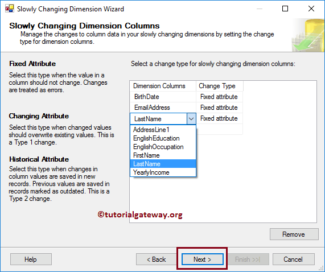Choose AddressLine1 from the dropdown list
The width and height of the screenshot is (325, 272).
tap(163, 130)
